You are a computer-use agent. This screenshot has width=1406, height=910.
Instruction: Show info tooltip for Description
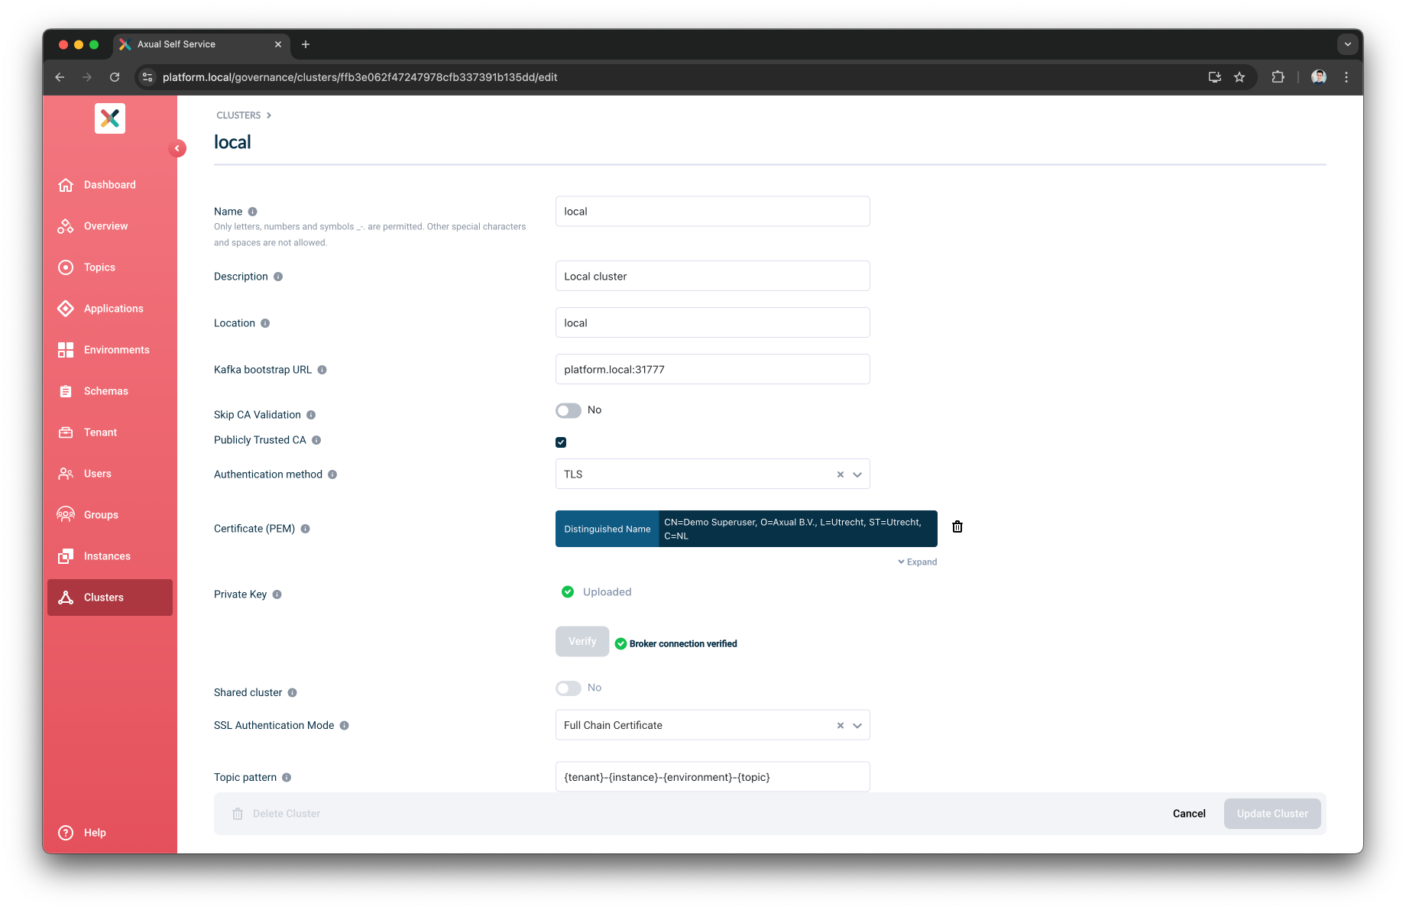tap(278, 277)
